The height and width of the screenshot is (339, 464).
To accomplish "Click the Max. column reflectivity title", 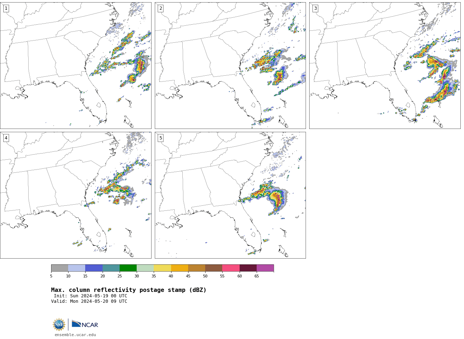I will [129, 290].
